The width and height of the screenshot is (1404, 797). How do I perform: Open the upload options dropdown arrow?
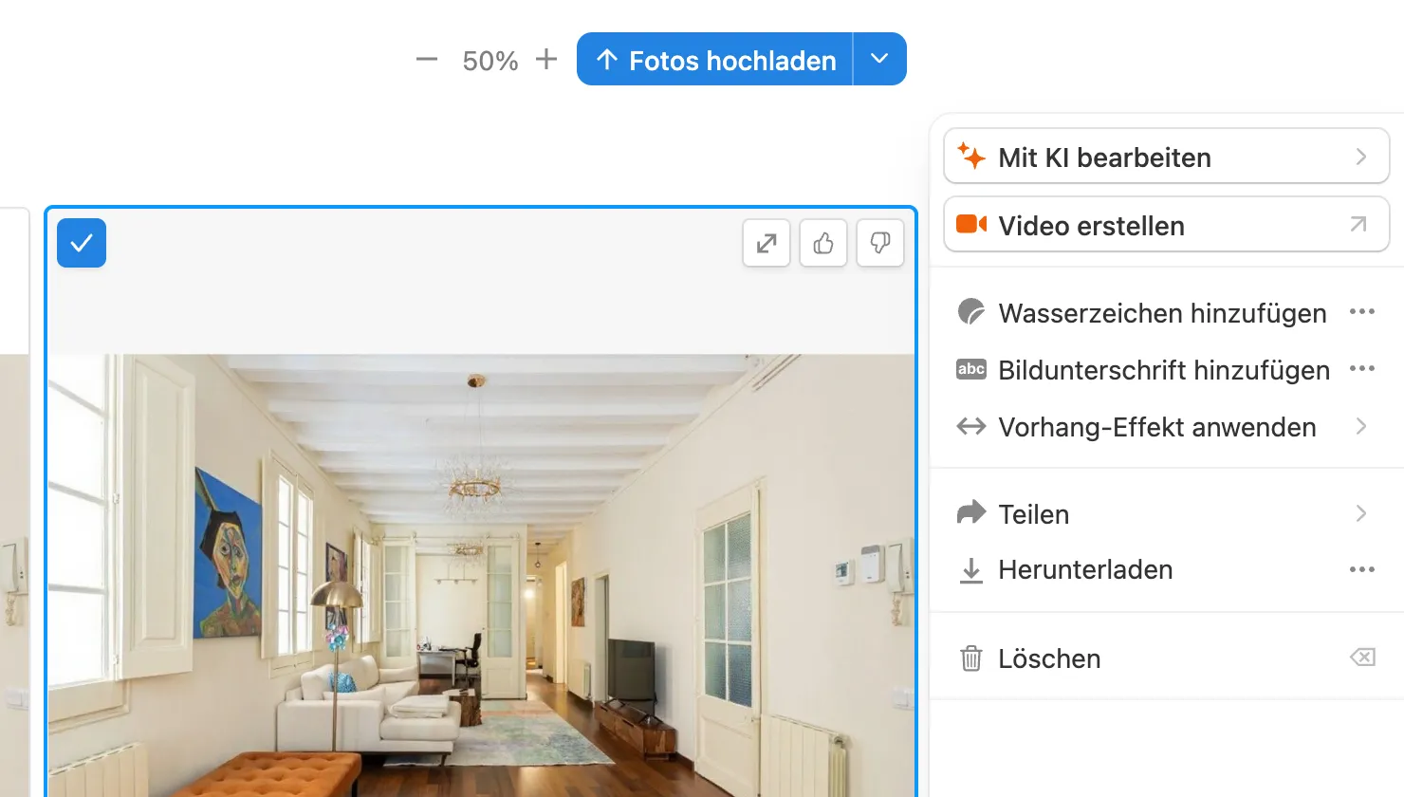880,59
